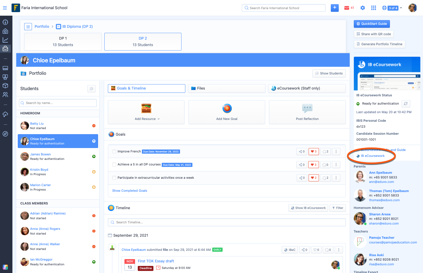Select the DP 2 tab
The width and height of the screenshot is (423, 273).
pos(143,42)
